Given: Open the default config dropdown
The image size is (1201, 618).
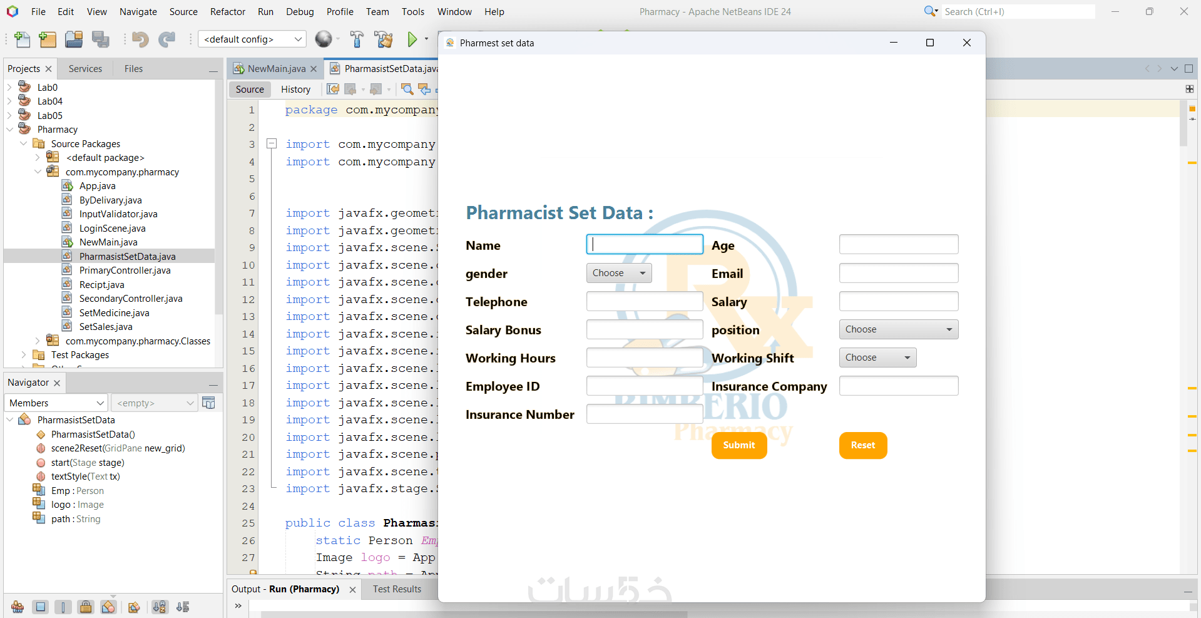Looking at the screenshot, I should click(252, 39).
